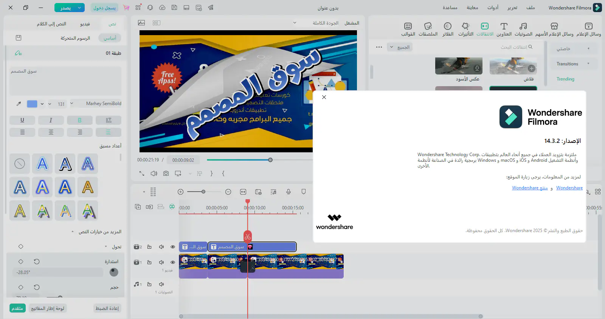Click the scissors split button on playhead

point(248,237)
